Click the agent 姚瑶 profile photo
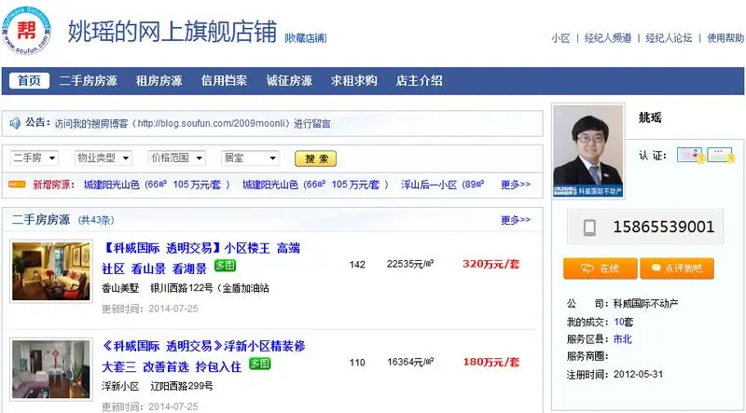The width and height of the screenshot is (746, 413). click(x=588, y=151)
